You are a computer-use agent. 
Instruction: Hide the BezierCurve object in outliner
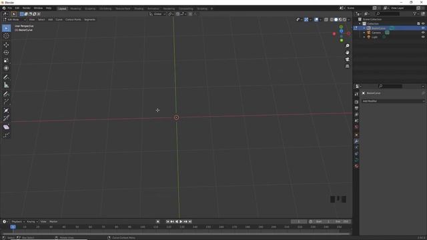[x=423, y=28]
